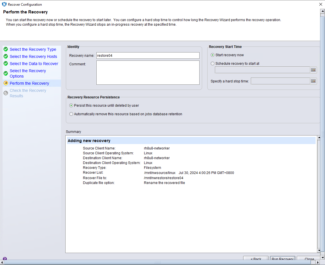Open calendar picker for scheduled recovery start
325x265 pixels.
313,70
